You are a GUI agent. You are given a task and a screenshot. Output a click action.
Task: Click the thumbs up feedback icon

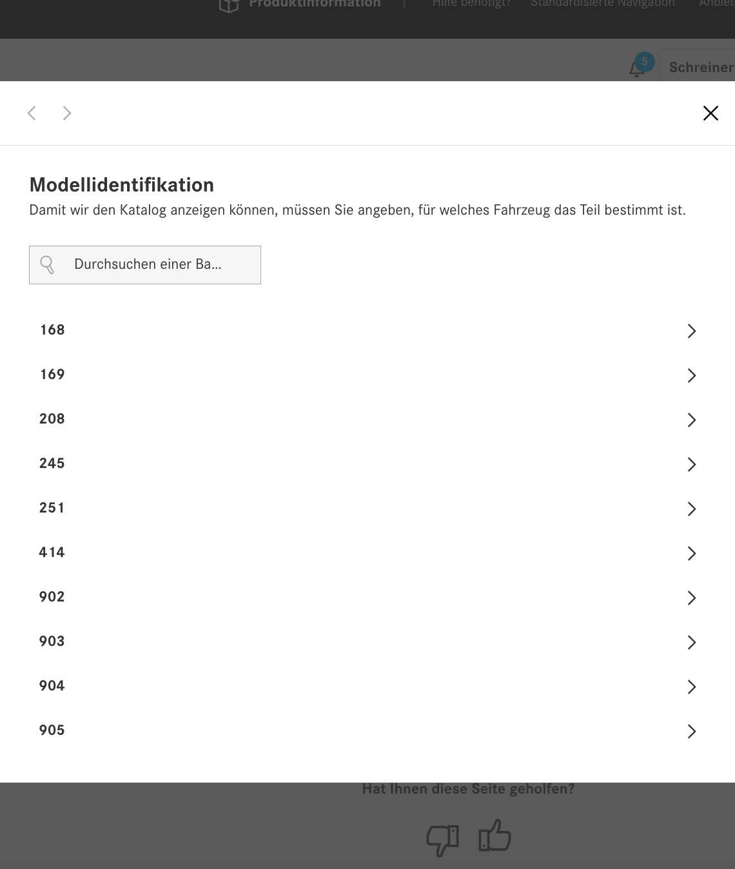click(495, 837)
